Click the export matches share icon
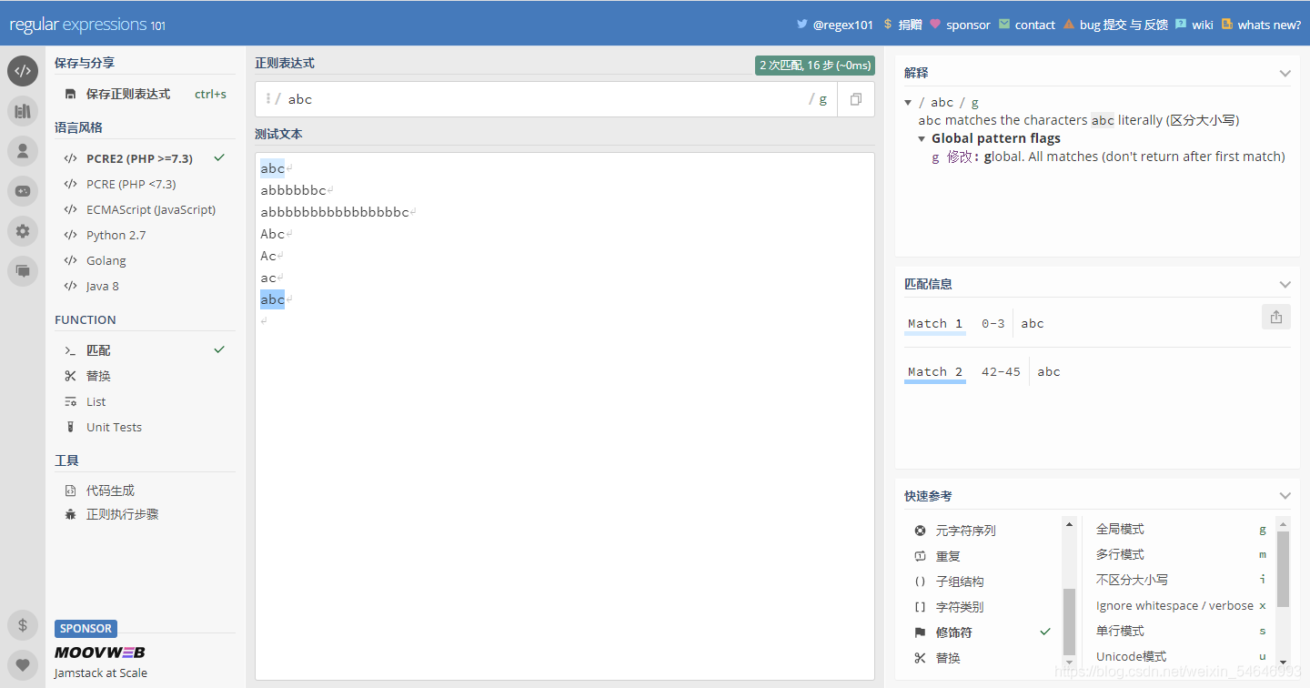 [x=1276, y=317]
